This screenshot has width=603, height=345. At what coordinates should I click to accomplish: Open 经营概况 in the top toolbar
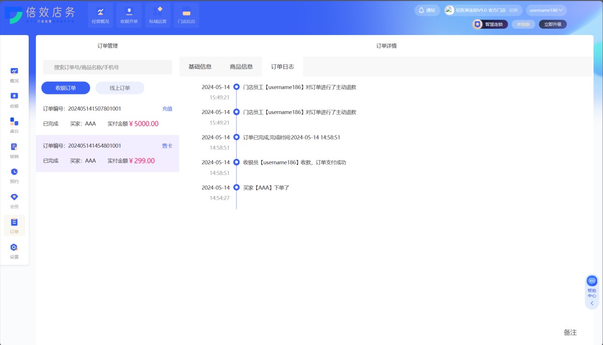click(101, 15)
